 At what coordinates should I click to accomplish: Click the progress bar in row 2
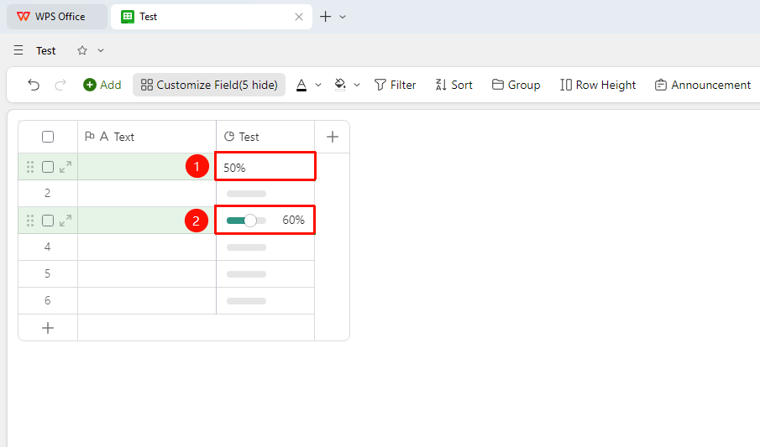(246, 194)
